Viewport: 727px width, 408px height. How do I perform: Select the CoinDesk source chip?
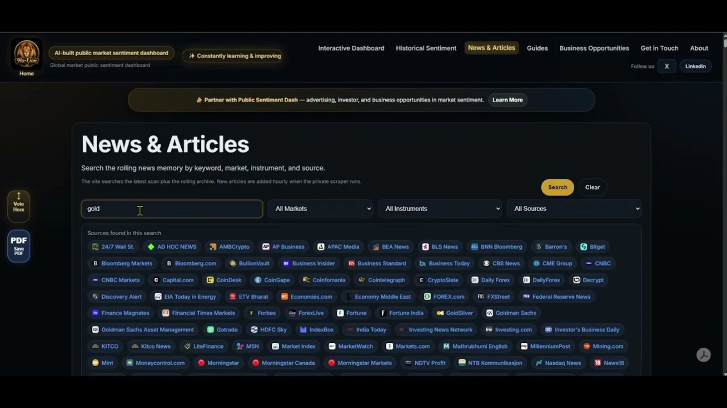[x=224, y=280]
